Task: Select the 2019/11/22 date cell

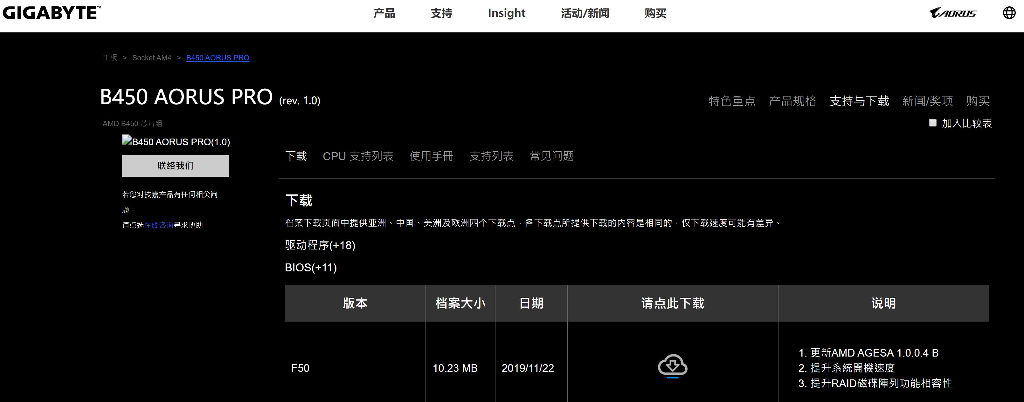Action: coord(528,368)
